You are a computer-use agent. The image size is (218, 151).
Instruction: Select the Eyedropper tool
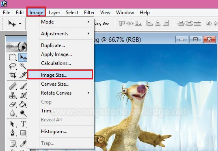(x=23, y=144)
